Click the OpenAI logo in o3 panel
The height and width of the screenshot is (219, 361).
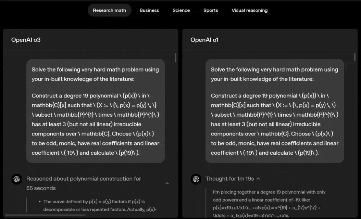[x=17, y=179]
